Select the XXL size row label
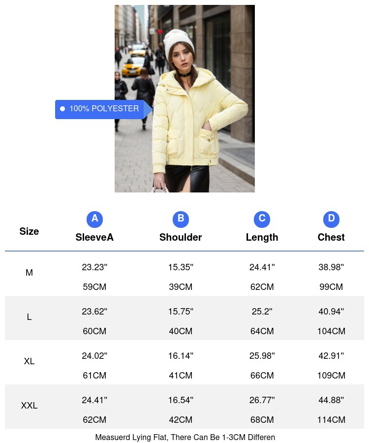This screenshot has height=443, width=369. [x=29, y=406]
